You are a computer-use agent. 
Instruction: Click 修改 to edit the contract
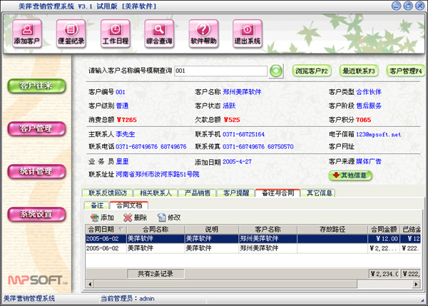point(168,217)
